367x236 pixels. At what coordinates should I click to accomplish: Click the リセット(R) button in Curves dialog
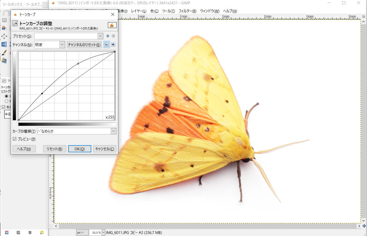point(54,149)
